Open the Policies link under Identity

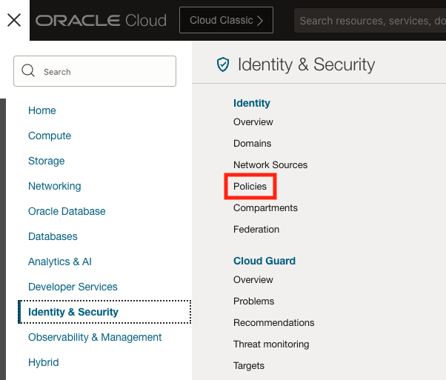(250, 187)
